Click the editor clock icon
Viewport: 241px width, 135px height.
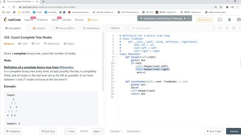pos(234,28)
